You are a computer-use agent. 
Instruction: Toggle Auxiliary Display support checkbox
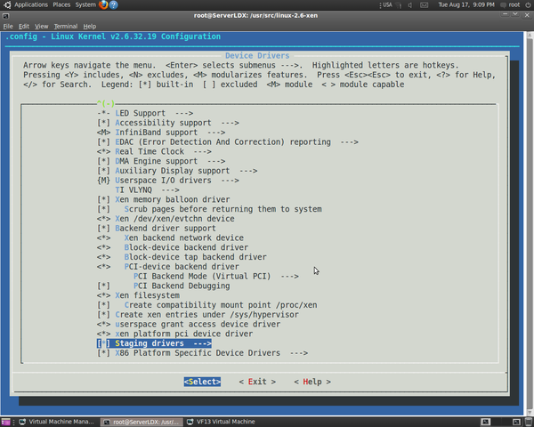[x=103, y=171]
